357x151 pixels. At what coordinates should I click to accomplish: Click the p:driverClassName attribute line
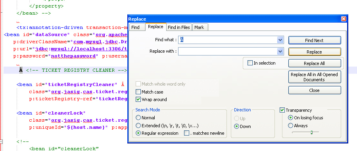(x=70, y=42)
